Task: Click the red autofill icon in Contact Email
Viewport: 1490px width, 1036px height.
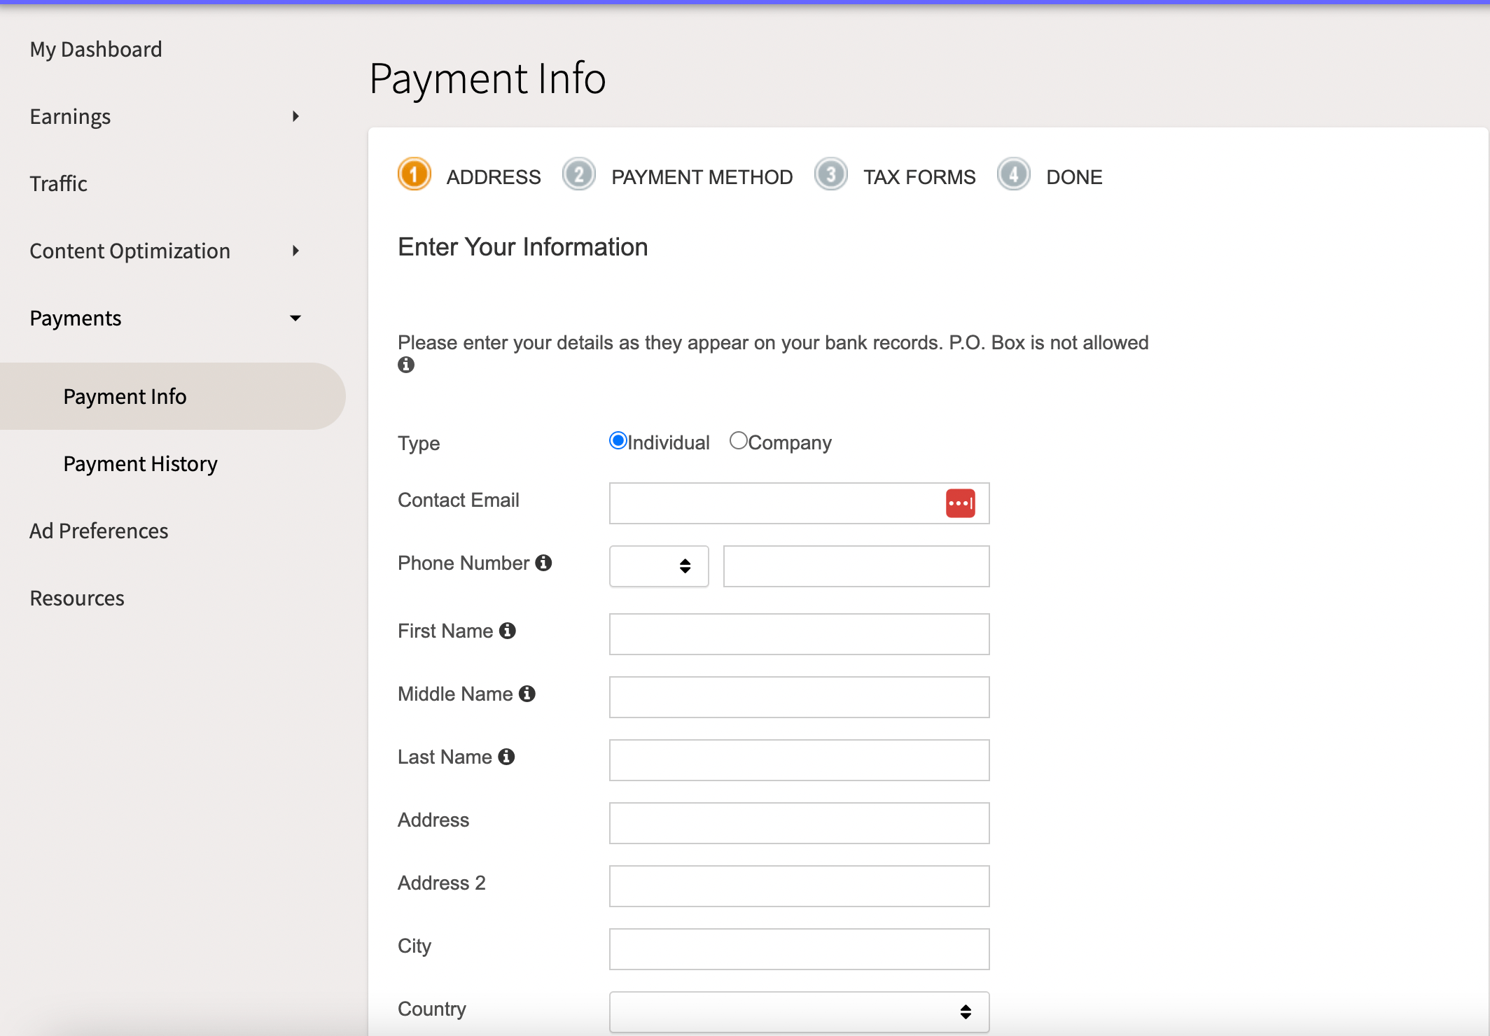Action: click(961, 503)
